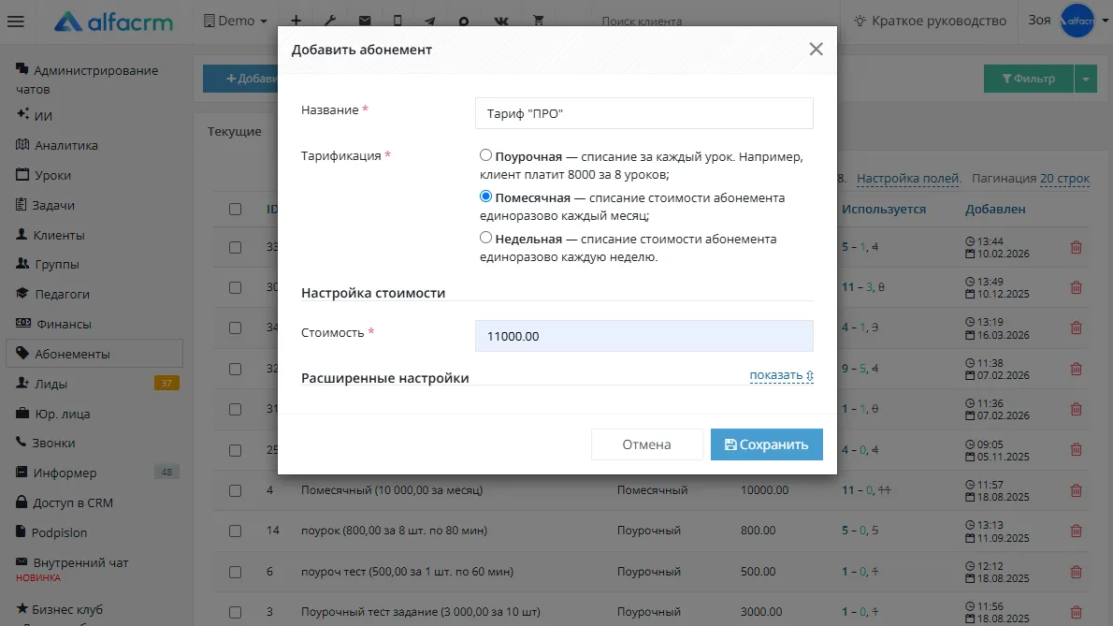Choose the Недельная billing option
Screen dimensions: 1113x626
tap(485, 238)
